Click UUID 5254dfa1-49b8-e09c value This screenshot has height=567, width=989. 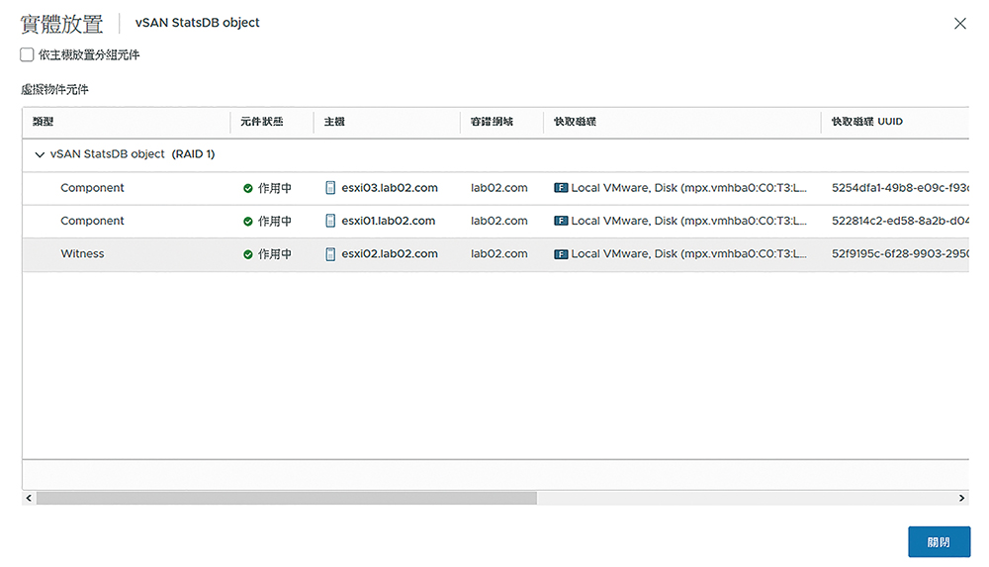click(x=900, y=188)
